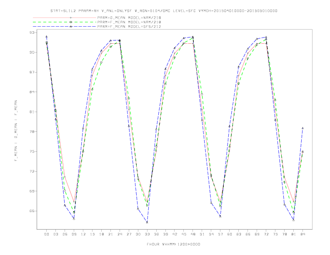The width and height of the screenshot is (330, 255).
Task: Click forecast hour label 36 on x-axis
Action: tap(156, 234)
